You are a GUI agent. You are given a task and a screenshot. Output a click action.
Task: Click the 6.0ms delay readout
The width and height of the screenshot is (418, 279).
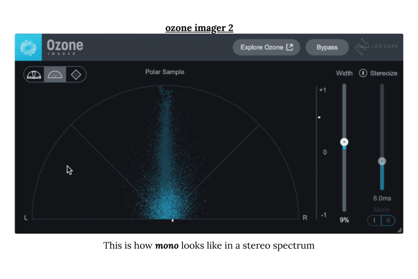(x=382, y=198)
